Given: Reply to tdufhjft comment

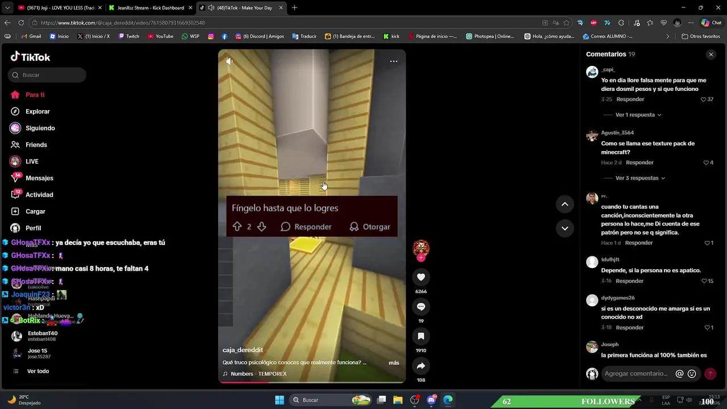Looking at the screenshot, I should [x=629, y=281].
